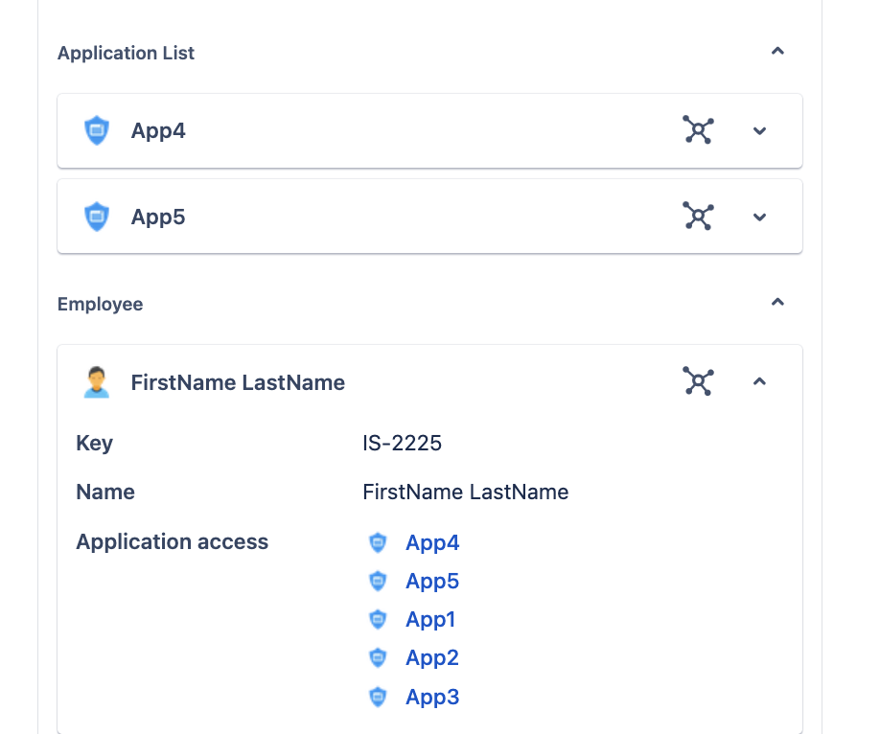Open the graph view icon for App5
880x734 pixels.
pos(698,217)
